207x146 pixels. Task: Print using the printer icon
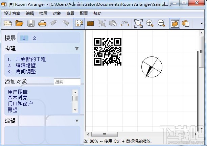(42, 23)
